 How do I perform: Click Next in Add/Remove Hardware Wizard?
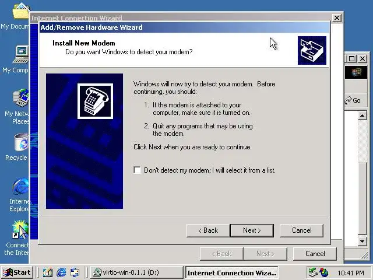pyautogui.click(x=252, y=230)
